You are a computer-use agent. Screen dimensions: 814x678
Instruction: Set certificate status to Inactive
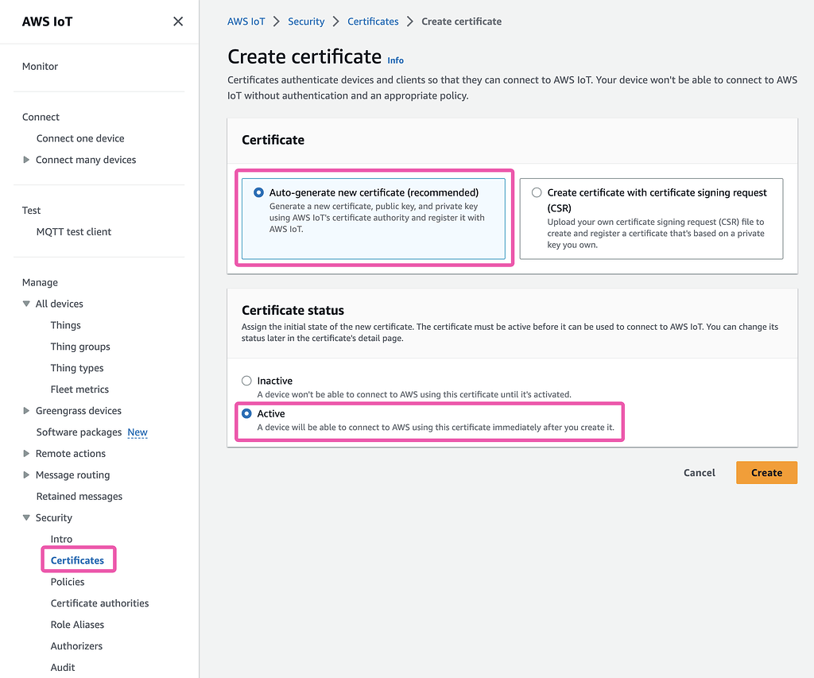tap(246, 381)
